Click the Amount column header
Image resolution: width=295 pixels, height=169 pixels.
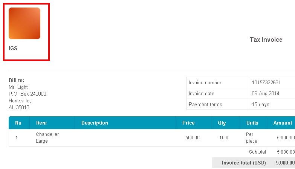pos(283,123)
